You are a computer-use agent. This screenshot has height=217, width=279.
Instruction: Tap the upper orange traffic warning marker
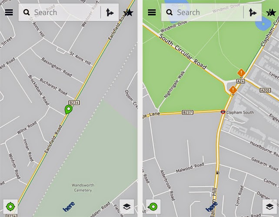click(241, 73)
